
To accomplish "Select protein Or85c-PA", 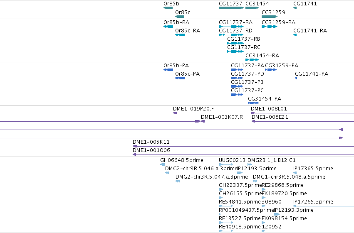I will [187, 74].
